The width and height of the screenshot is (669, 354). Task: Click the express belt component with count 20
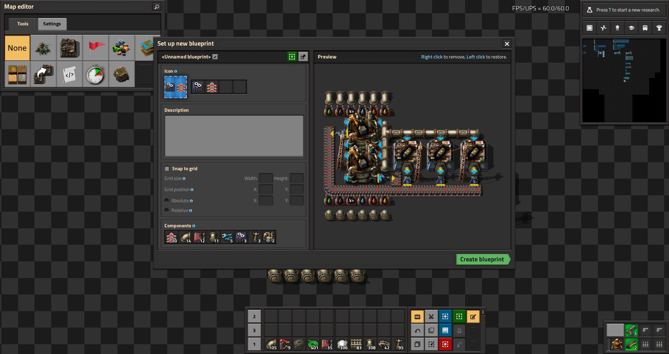(171, 237)
